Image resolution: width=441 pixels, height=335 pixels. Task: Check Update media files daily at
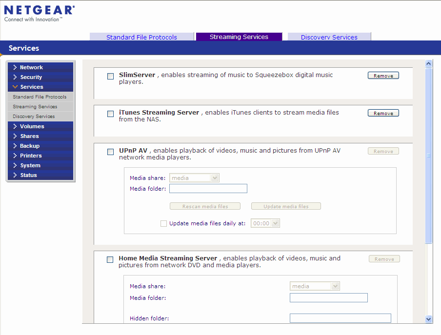[163, 223]
